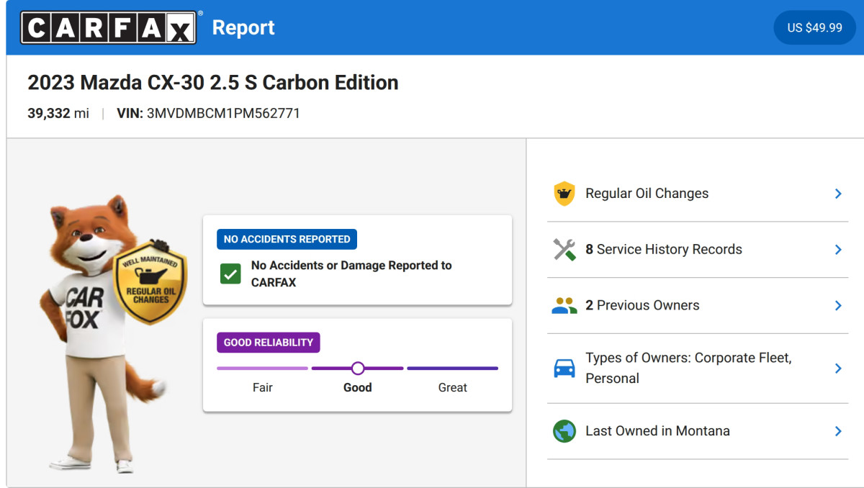Click the No Accidents or Damage Reported text
864x488 pixels.
click(x=351, y=274)
